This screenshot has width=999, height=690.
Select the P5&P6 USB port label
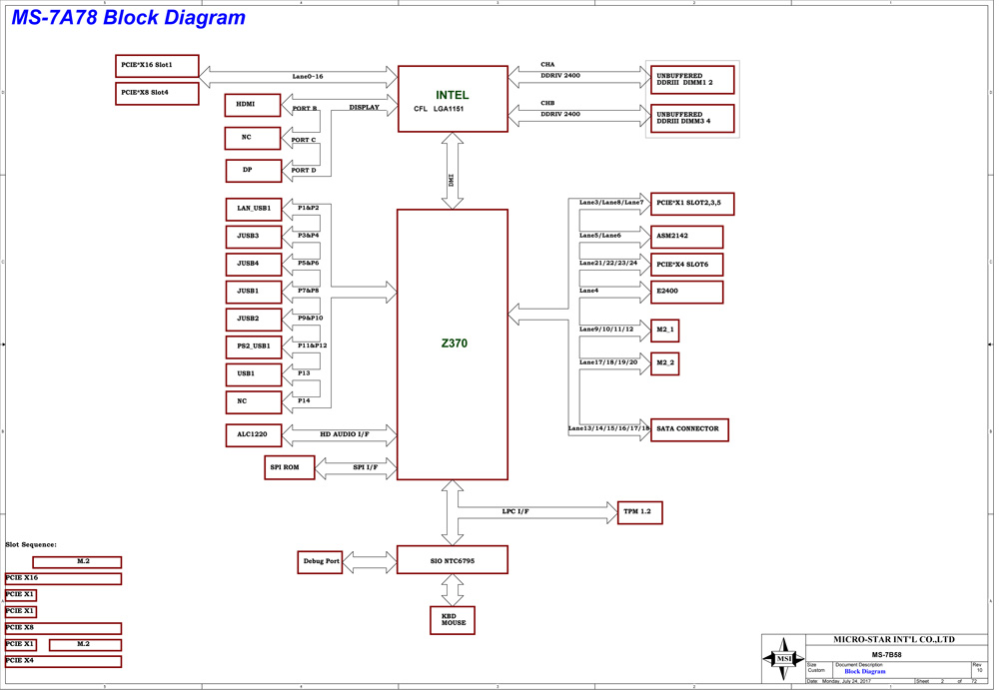coord(309,263)
